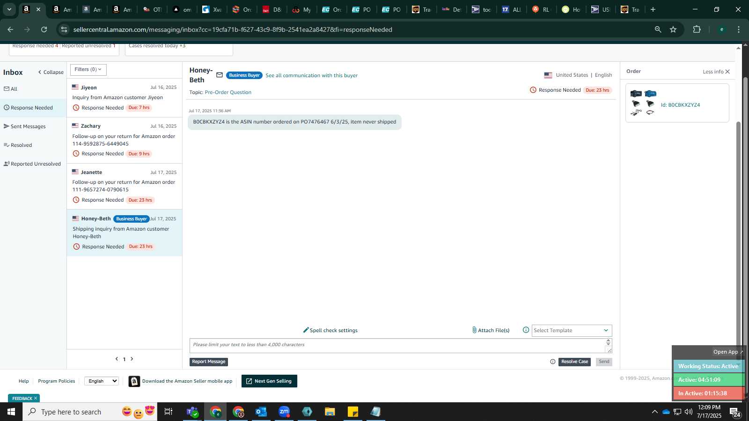The width and height of the screenshot is (749, 421).
Task: Click the Send button
Action: click(x=604, y=362)
